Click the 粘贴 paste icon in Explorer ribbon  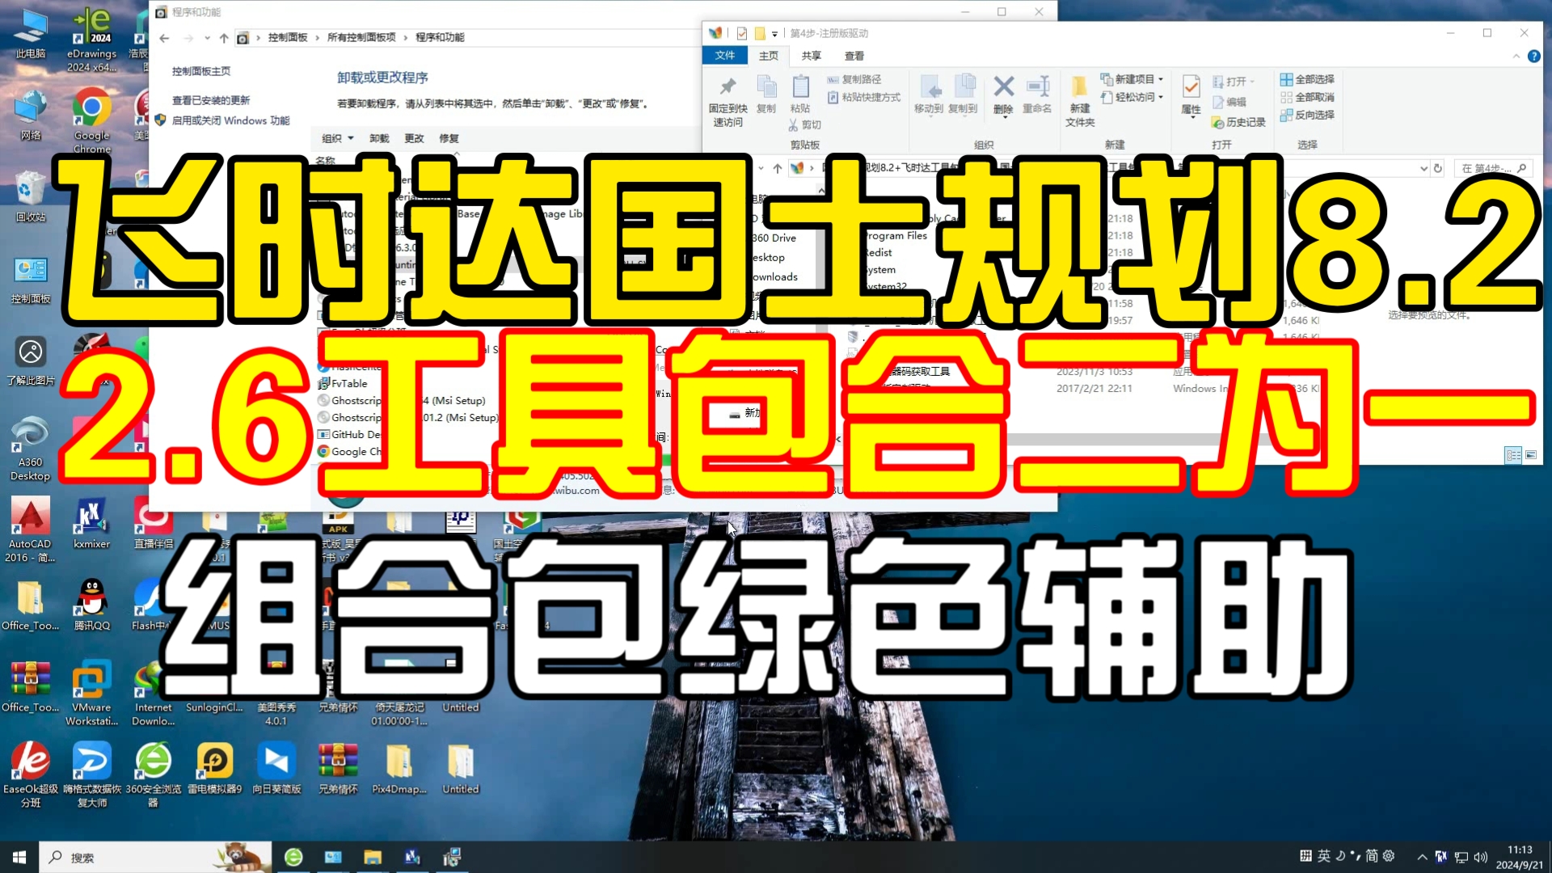(x=800, y=95)
